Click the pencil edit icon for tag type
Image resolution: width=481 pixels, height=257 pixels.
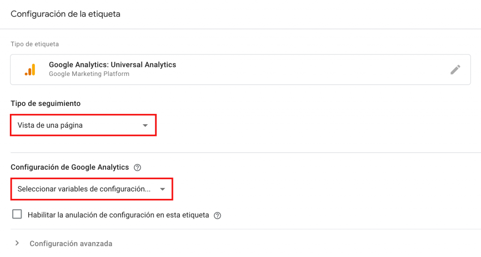tap(455, 69)
